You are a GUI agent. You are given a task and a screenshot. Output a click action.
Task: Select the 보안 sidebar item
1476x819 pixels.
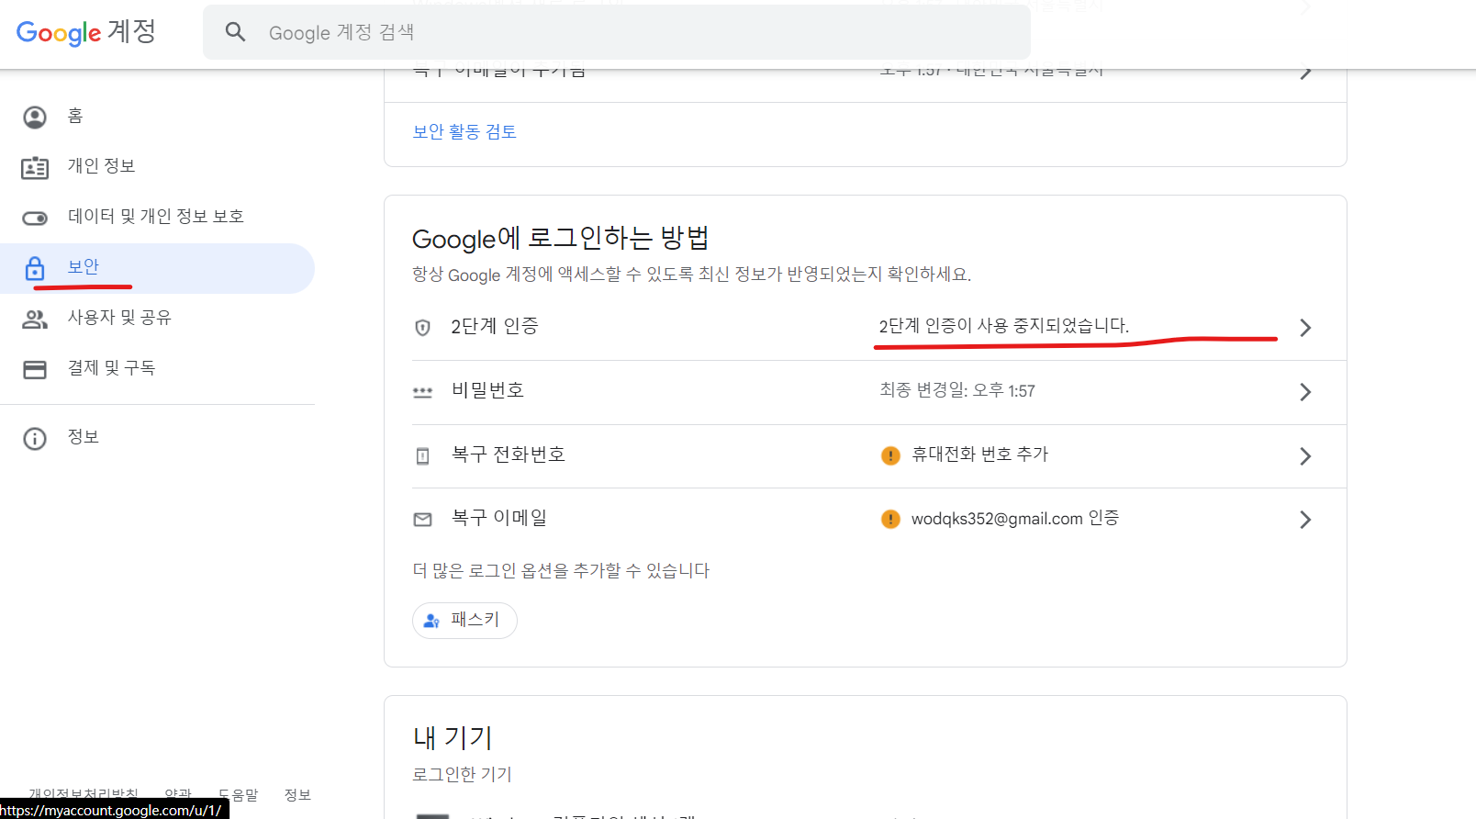pos(157,268)
